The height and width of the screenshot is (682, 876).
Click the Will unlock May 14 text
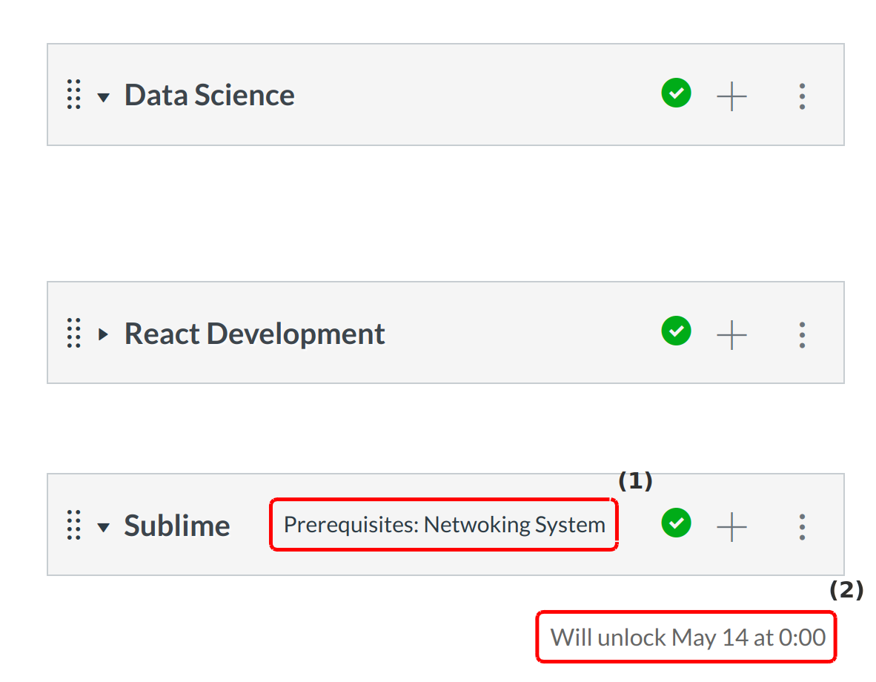[x=687, y=637]
